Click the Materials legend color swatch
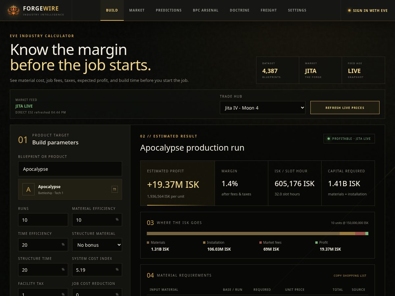Image resolution: width=395 pixels, height=296 pixels. (148, 242)
